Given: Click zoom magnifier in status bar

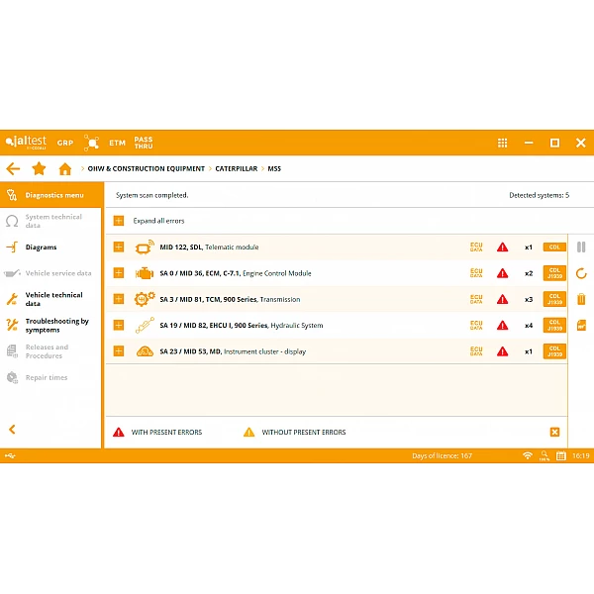Looking at the screenshot, I should [x=544, y=455].
